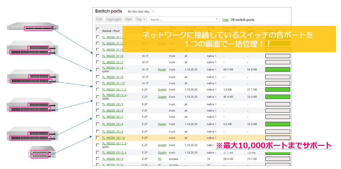Open port TL_MS220_02 / 10

click(113, 138)
